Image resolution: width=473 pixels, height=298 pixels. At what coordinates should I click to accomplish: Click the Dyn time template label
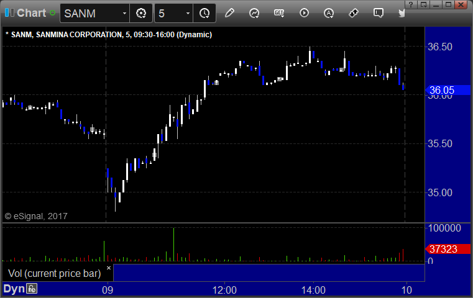coord(14,289)
